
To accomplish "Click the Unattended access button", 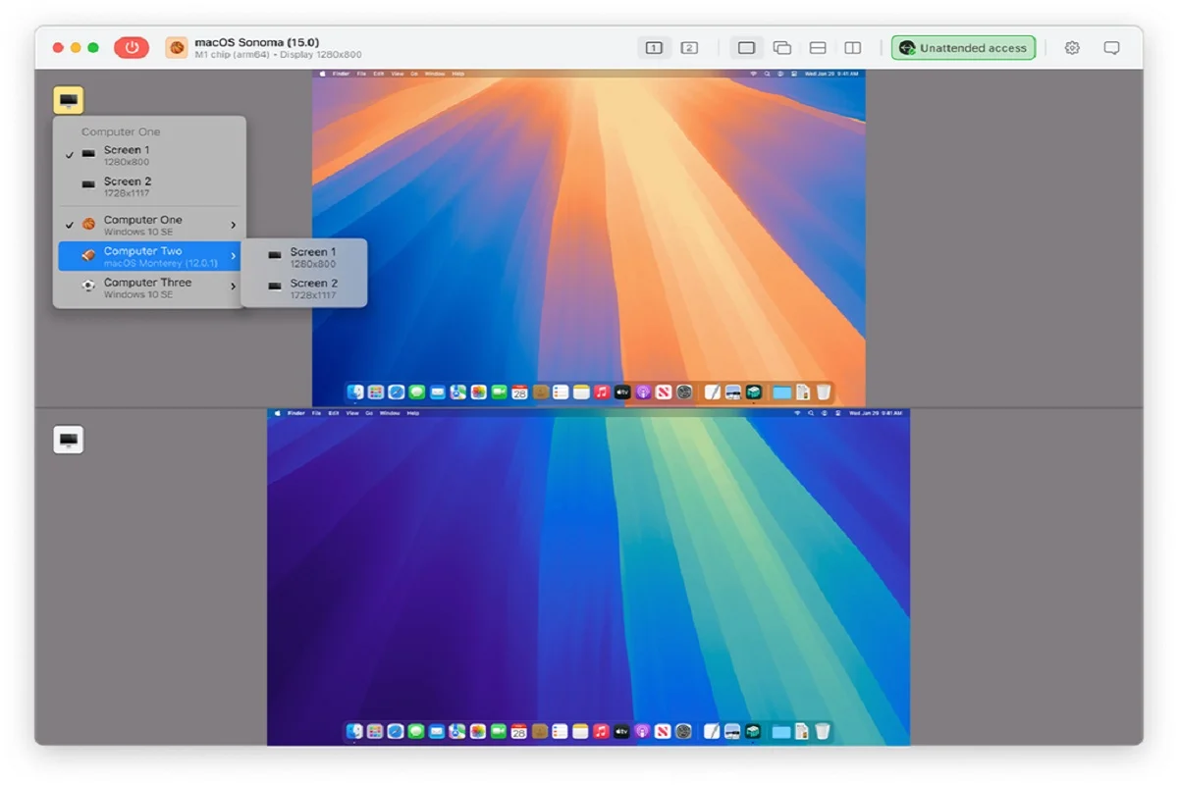I will point(963,47).
